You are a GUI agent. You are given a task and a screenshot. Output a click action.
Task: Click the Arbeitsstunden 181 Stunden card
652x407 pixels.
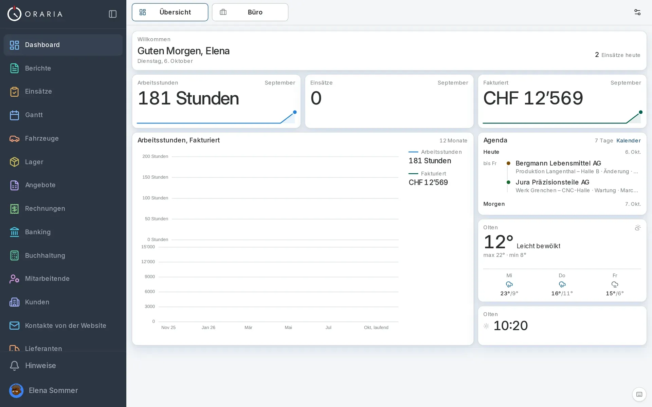tap(216, 101)
